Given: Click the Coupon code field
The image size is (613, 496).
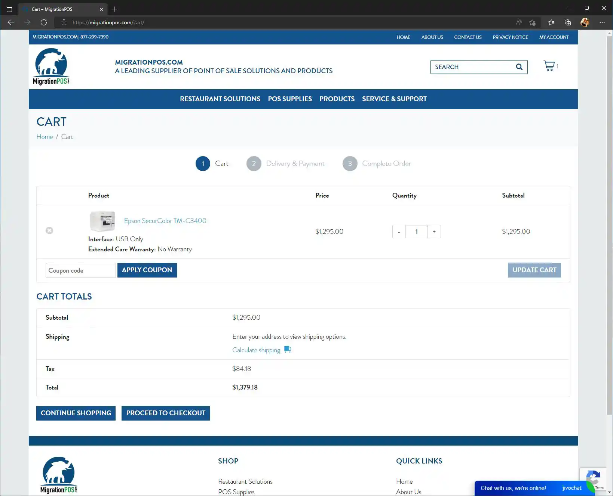Looking at the screenshot, I should coord(81,270).
